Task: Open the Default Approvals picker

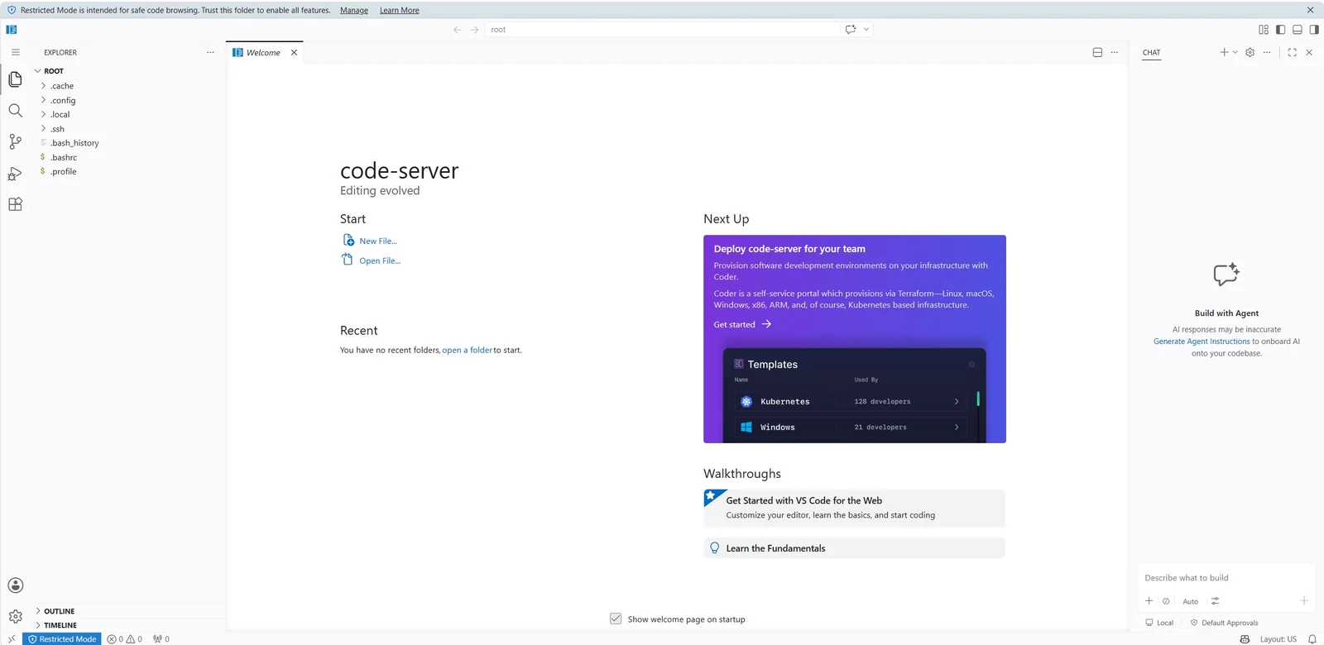Action: pyautogui.click(x=1224, y=623)
